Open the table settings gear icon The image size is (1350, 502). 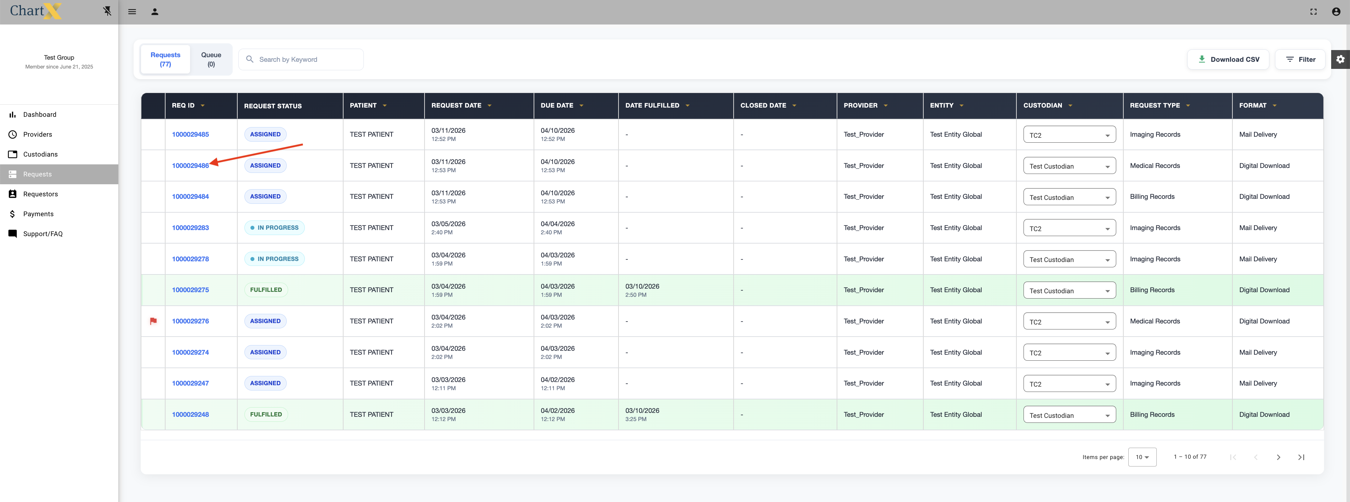[x=1340, y=59]
